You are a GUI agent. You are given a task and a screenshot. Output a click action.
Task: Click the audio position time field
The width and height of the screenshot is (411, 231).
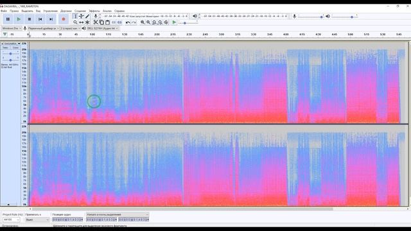pos(67,219)
